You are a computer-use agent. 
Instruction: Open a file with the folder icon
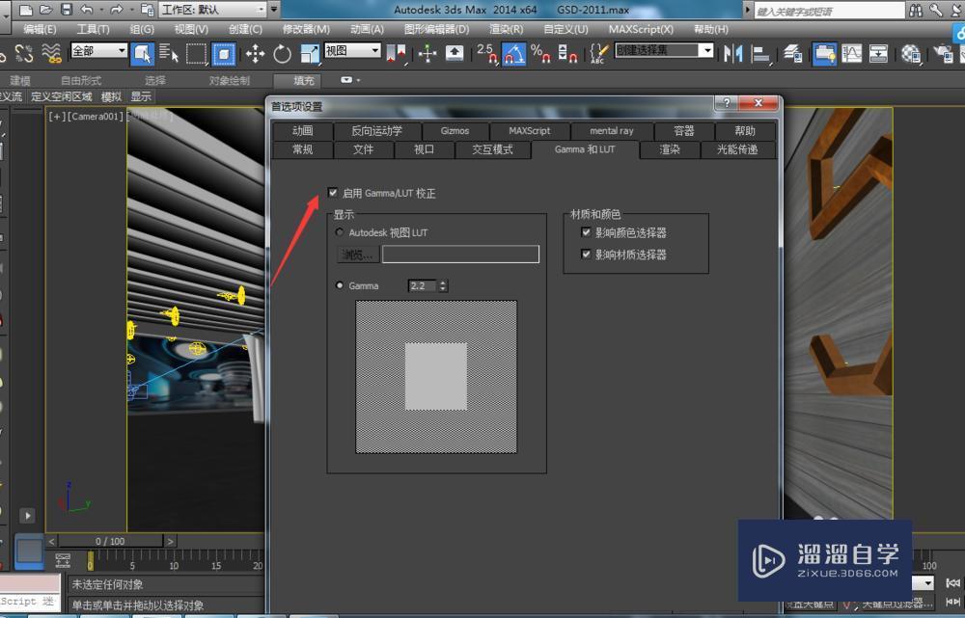[46, 10]
